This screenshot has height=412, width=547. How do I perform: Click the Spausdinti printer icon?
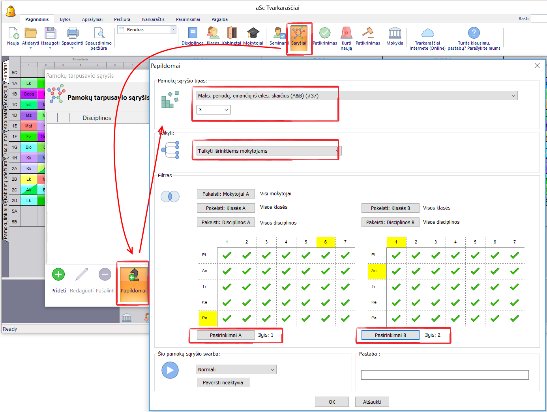point(72,34)
